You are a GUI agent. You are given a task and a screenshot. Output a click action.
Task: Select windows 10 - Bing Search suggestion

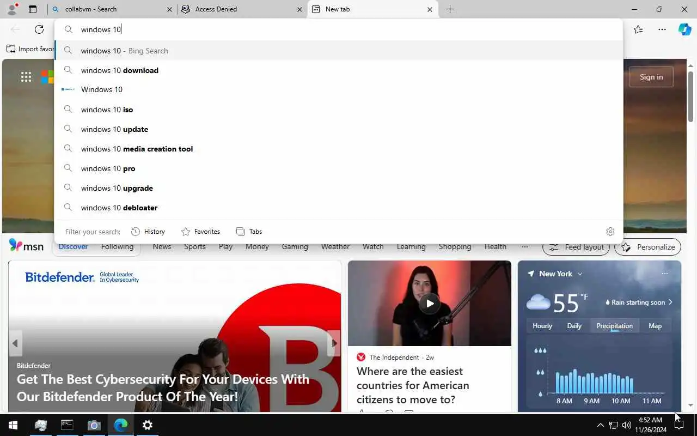[339, 51]
